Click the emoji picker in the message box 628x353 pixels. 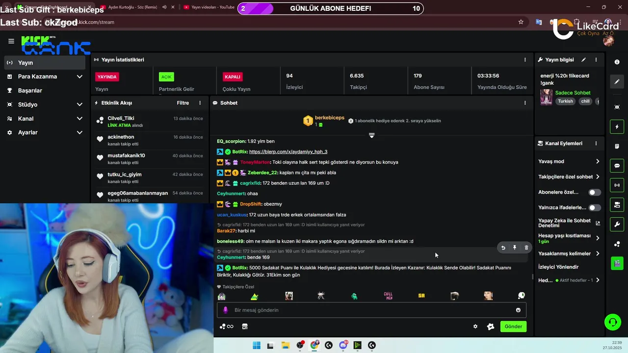pyautogui.click(x=518, y=310)
